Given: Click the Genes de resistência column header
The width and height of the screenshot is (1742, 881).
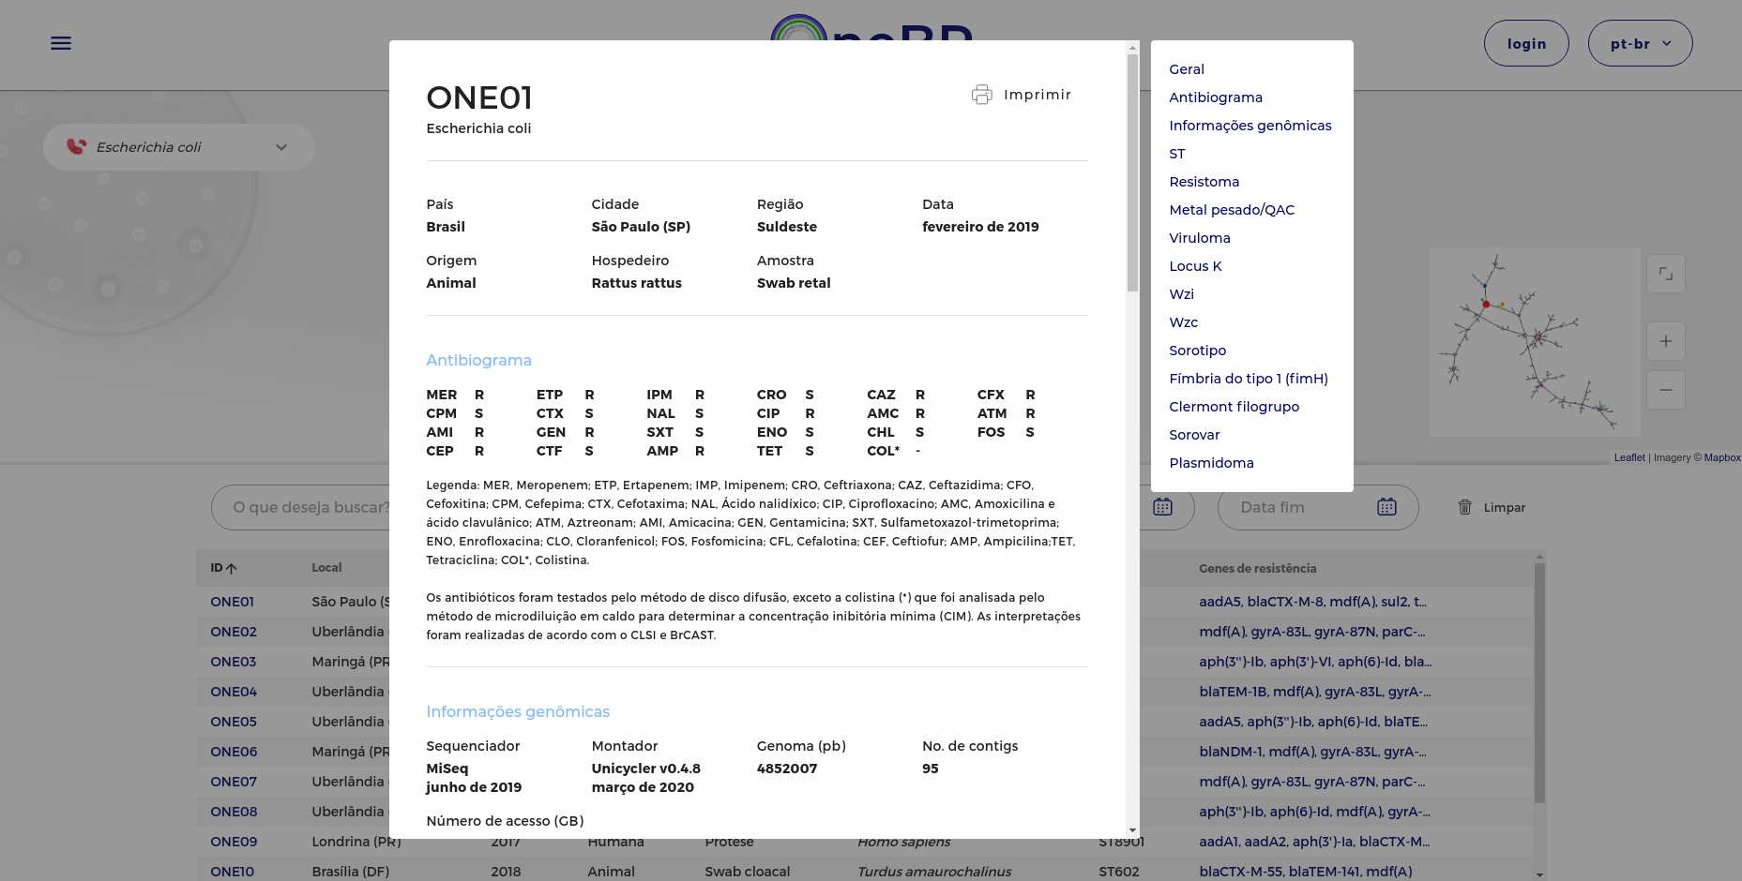Looking at the screenshot, I should [x=1257, y=568].
